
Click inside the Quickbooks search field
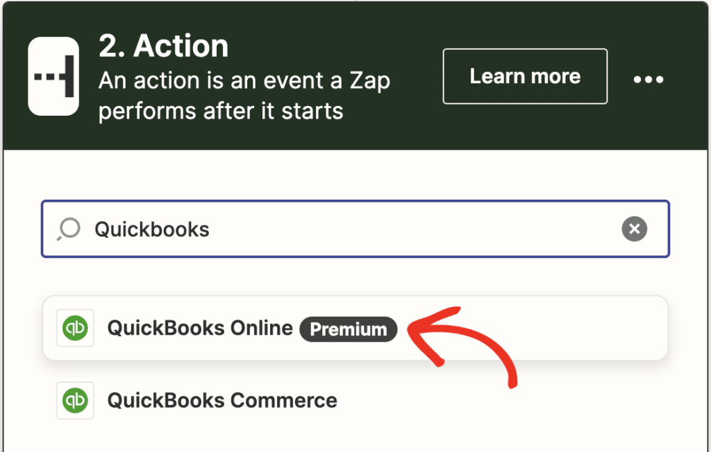tap(278, 229)
